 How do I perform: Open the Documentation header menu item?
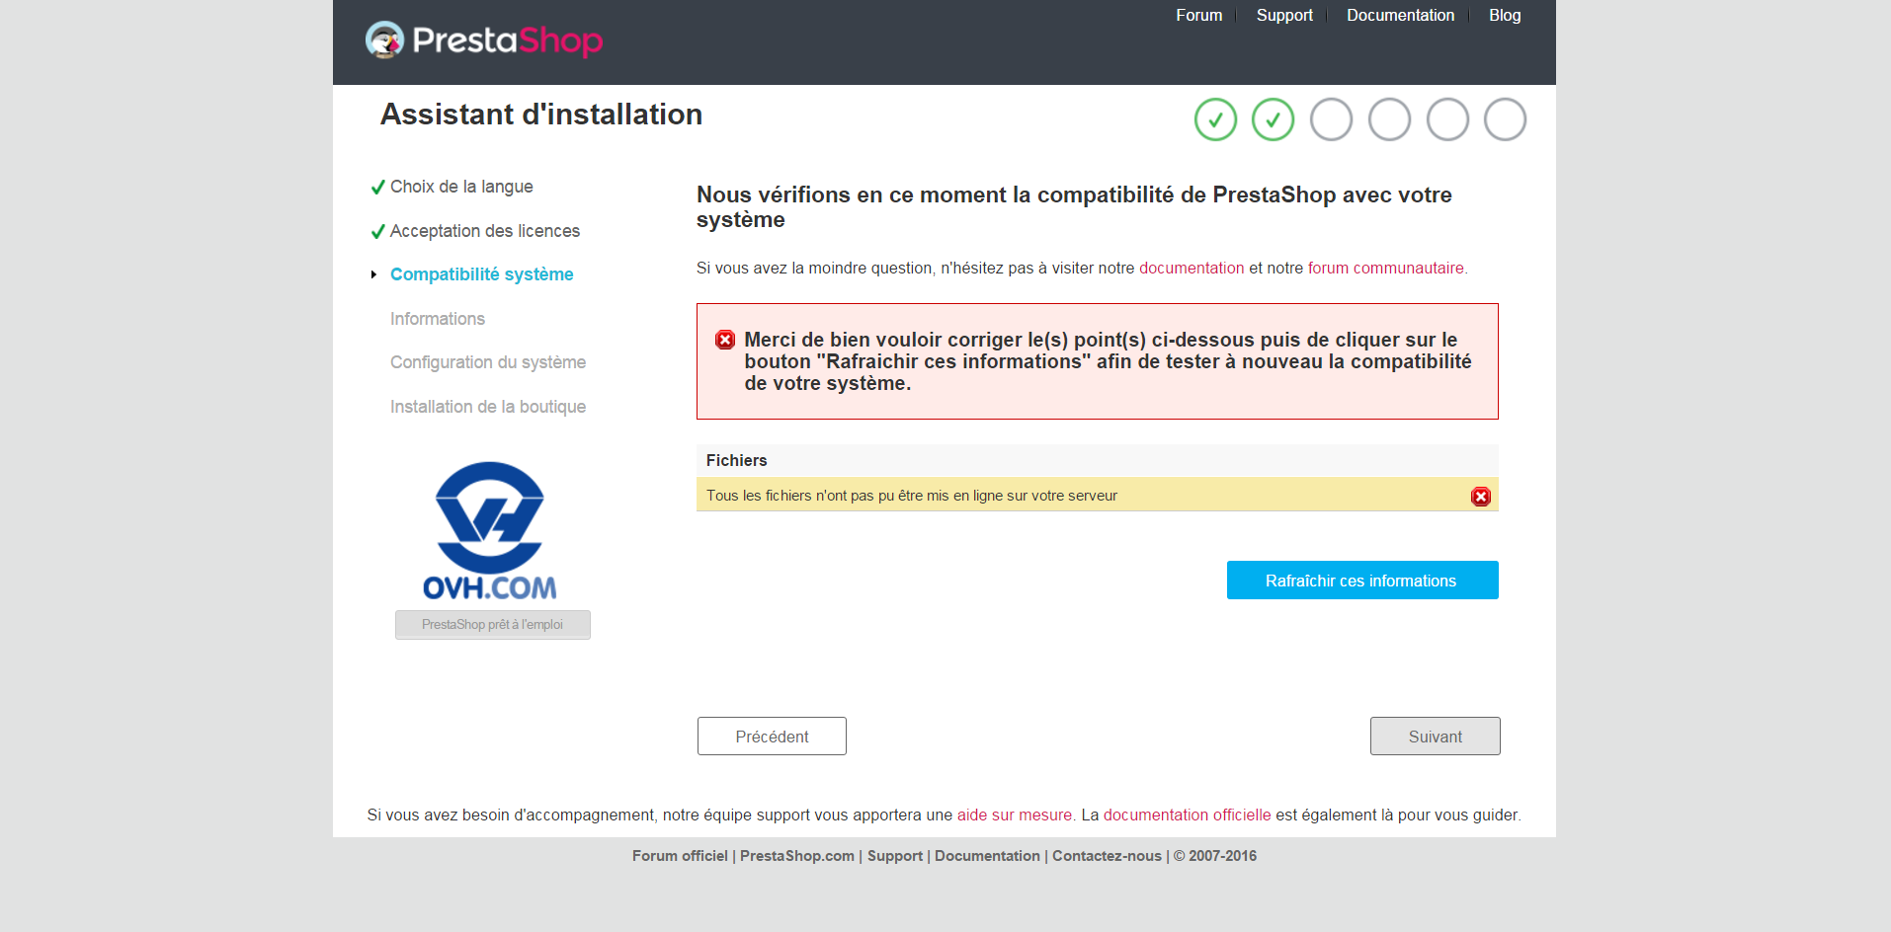[x=1400, y=15]
